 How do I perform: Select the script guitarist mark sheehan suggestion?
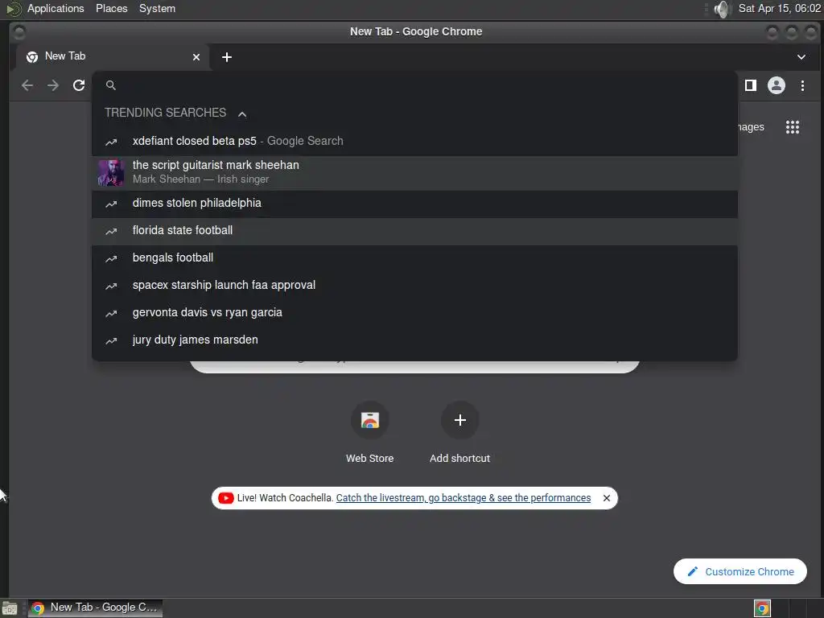414,173
